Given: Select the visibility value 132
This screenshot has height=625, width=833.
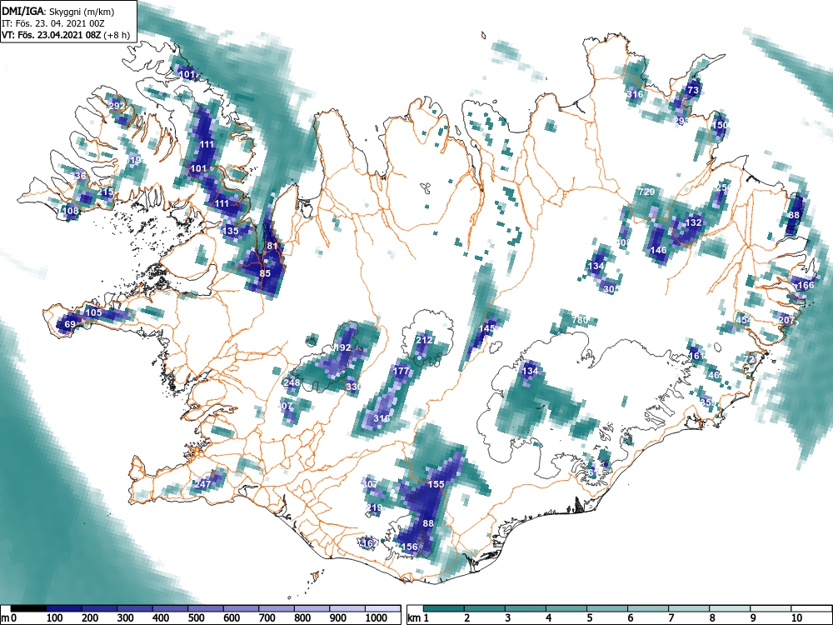Looking at the screenshot, I should pyautogui.click(x=694, y=222).
